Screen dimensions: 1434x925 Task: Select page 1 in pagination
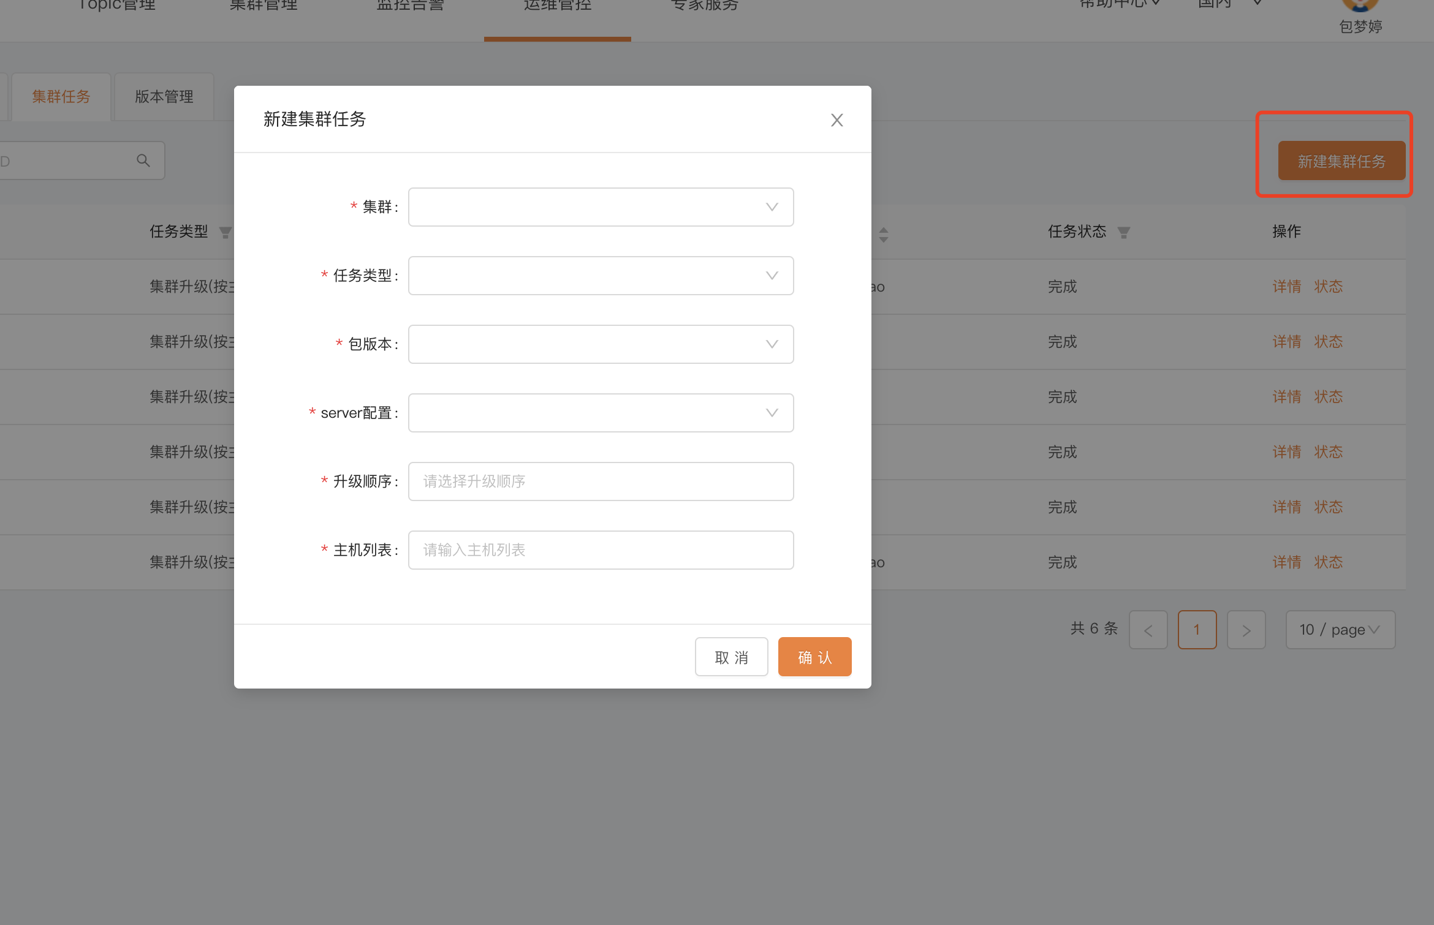[1196, 630]
